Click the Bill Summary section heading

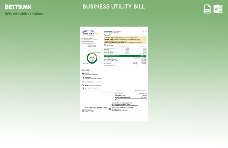108,45
